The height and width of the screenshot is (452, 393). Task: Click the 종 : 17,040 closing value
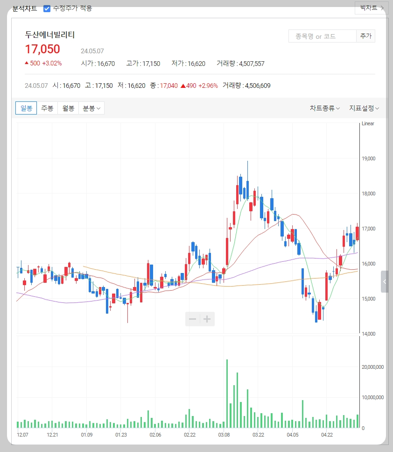click(x=164, y=86)
